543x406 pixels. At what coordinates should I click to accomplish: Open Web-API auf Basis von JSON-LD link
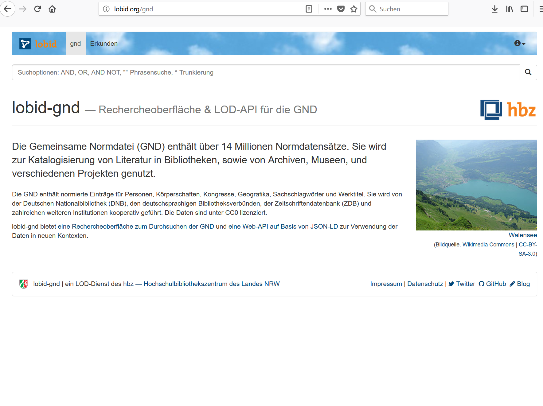[283, 226]
